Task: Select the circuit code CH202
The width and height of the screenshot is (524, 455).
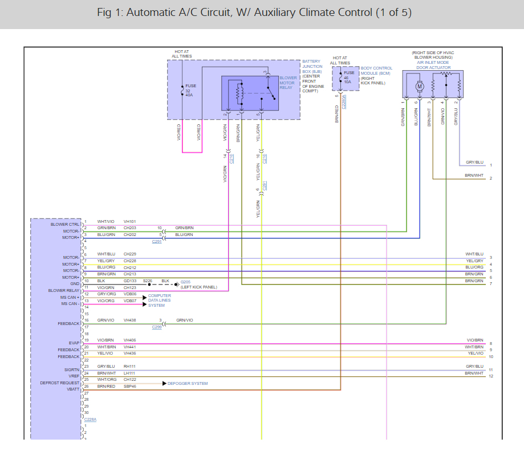Action: click(x=129, y=235)
